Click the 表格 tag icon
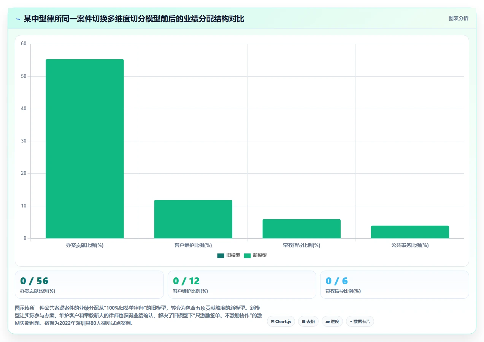484x342 pixels. [304, 321]
